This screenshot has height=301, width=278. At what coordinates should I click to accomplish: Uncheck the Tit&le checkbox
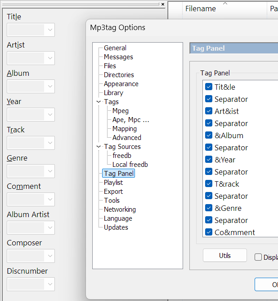(209, 87)
